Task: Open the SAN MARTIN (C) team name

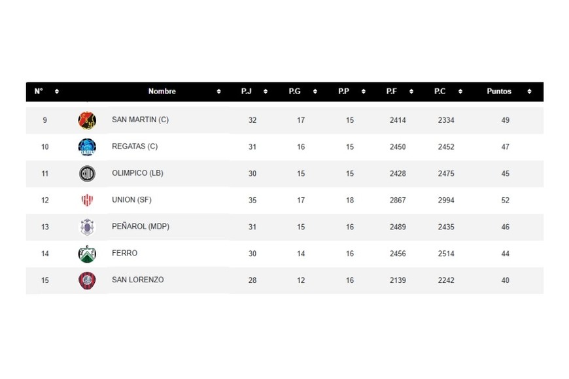Action: click(x=140, y=120)
